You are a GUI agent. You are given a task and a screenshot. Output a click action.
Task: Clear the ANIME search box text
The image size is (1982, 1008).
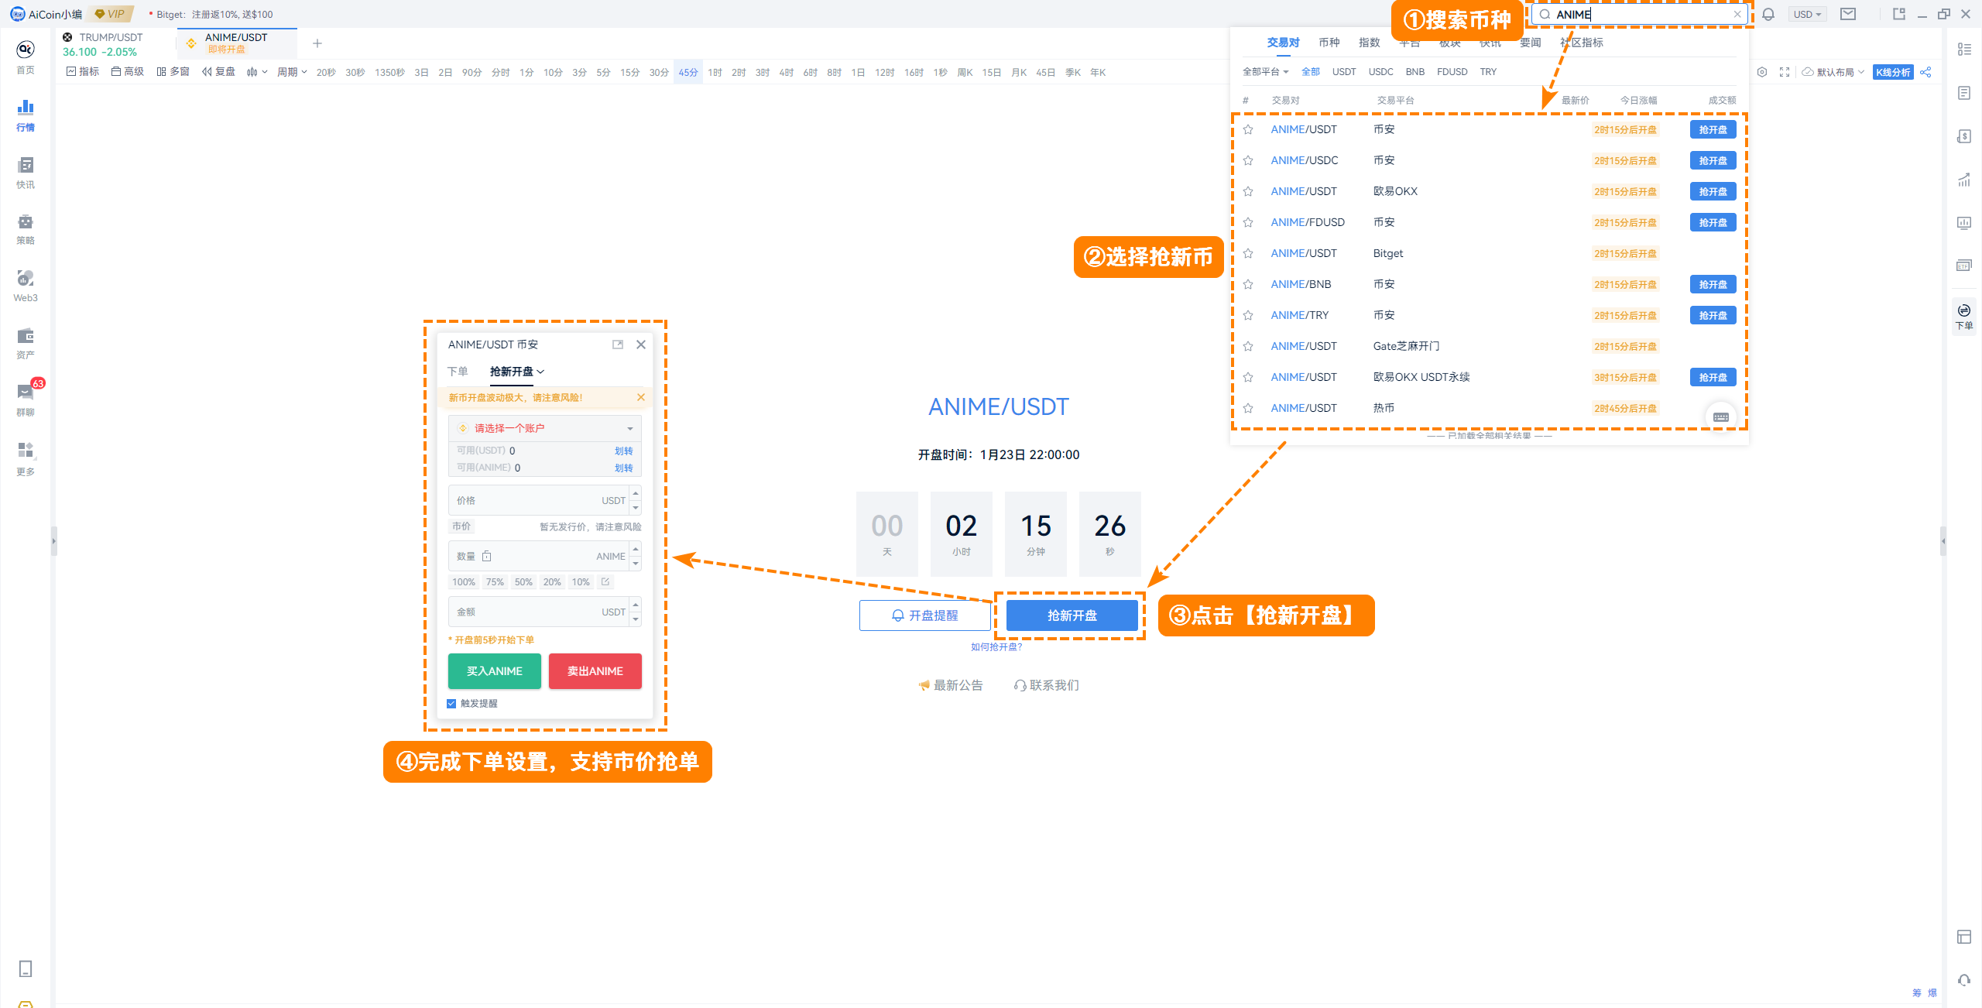[x=1737, y=14]
